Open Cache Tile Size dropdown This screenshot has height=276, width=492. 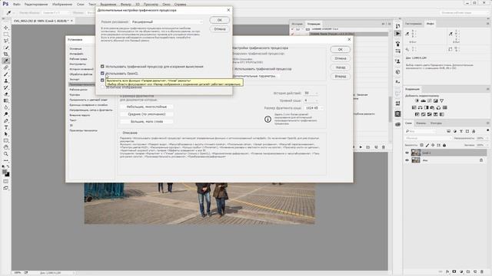click(313, 108)
